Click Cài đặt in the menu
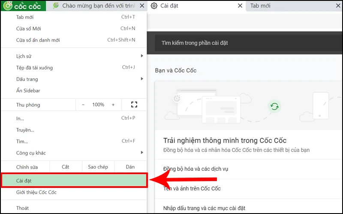This screenshot has width=343, height=214. [x=74, y=180]
